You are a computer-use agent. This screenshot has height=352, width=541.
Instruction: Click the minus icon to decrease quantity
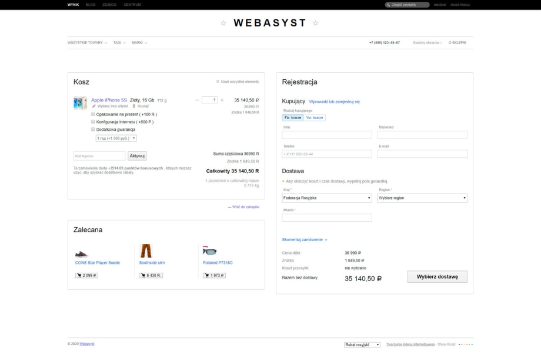[198, 100]
